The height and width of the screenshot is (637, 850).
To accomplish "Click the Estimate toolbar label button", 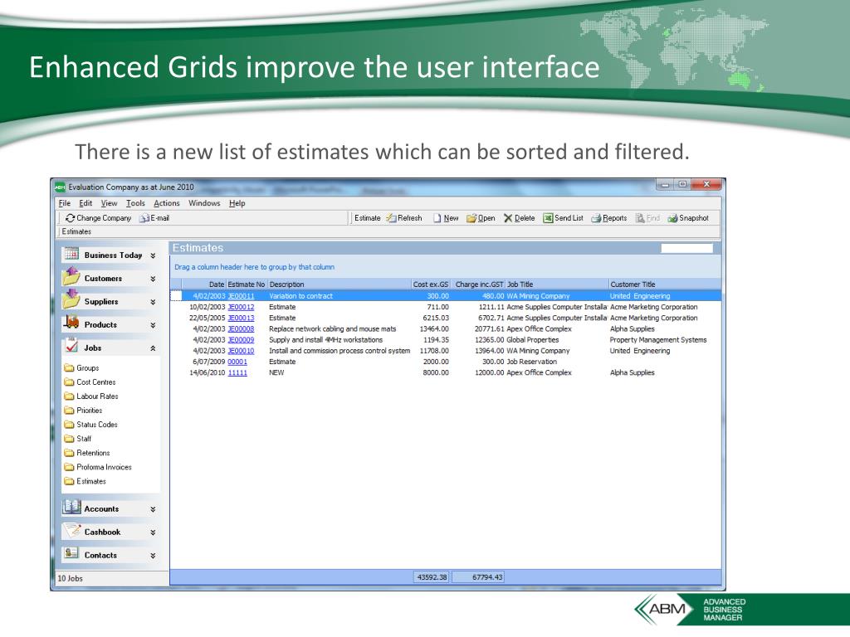I will pos(368,218).
